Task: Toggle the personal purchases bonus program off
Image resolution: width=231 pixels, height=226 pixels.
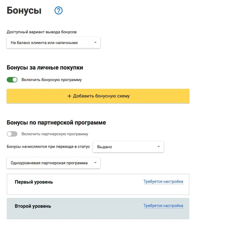Action: (x=12, y=80)
